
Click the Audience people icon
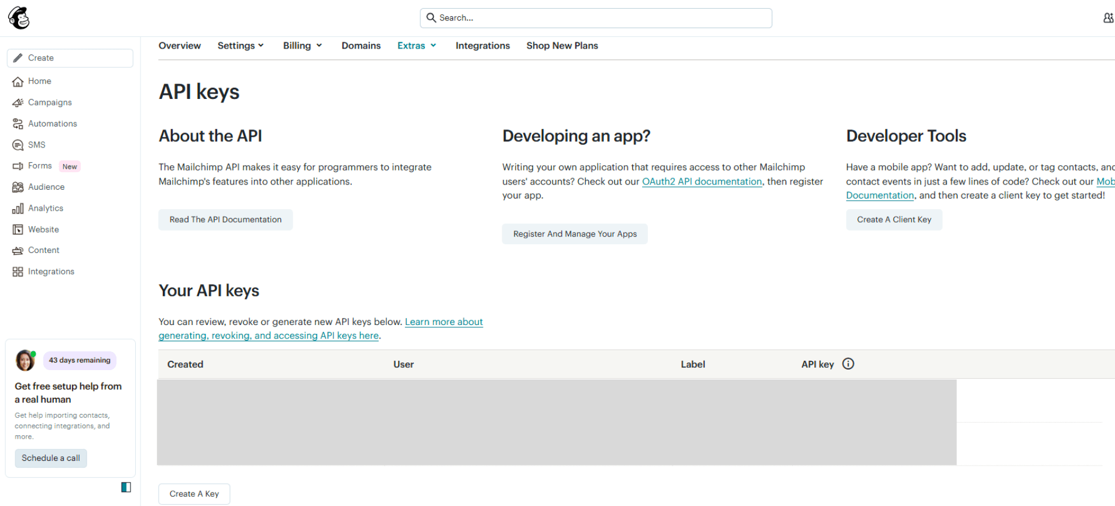(x=18, y=187)
